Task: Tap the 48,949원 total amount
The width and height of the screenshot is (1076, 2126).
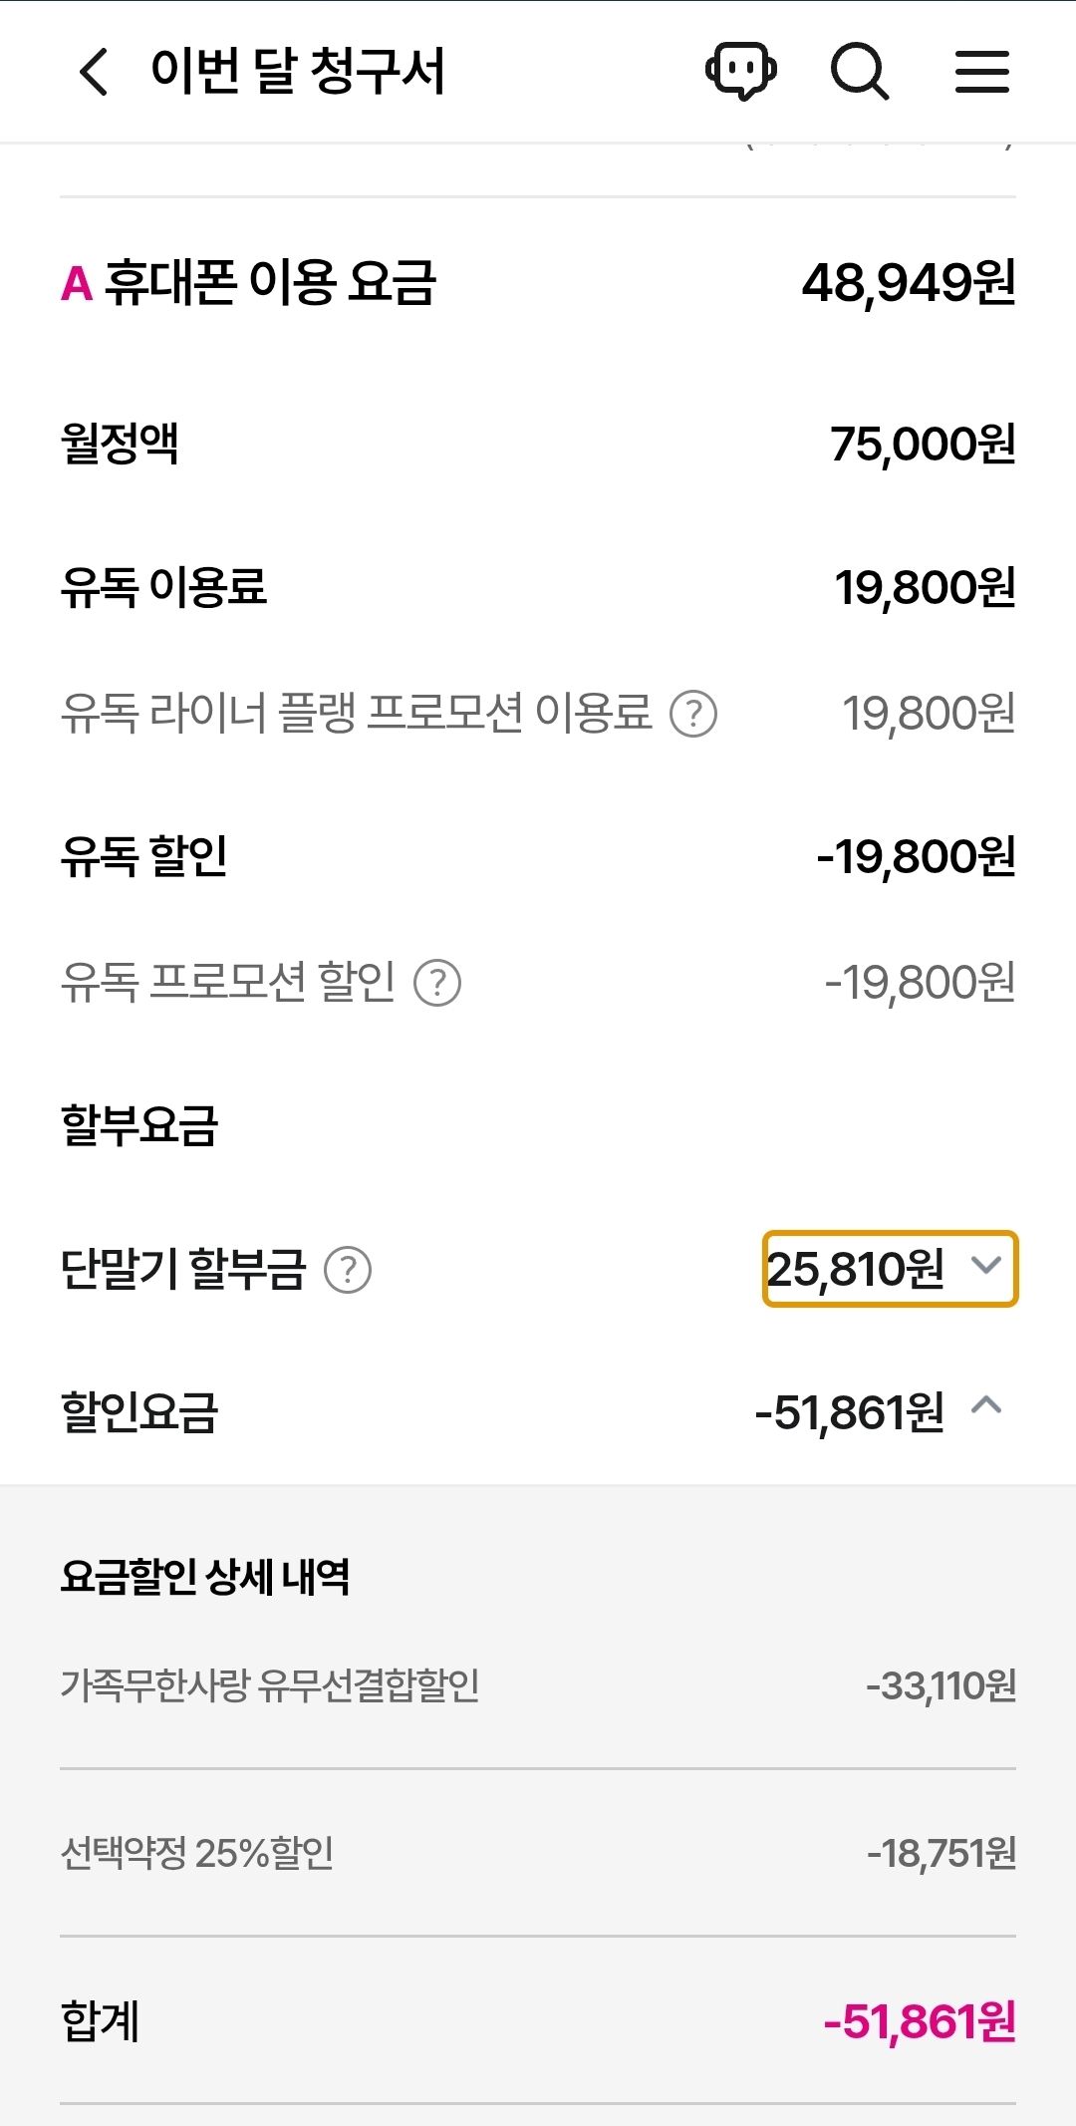Action: [909, 283]
